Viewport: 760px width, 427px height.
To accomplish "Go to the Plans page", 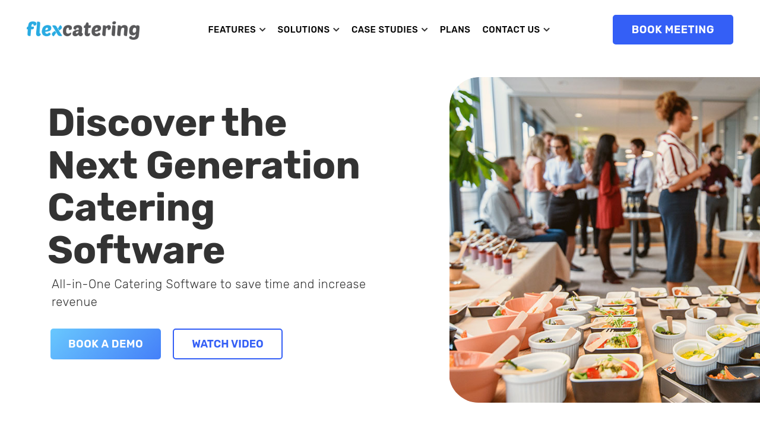I will coord(455,30).
